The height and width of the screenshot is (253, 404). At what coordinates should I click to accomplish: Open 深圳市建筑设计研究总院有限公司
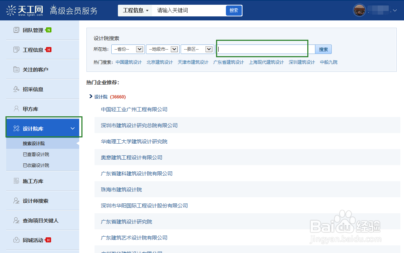point(139,125)
